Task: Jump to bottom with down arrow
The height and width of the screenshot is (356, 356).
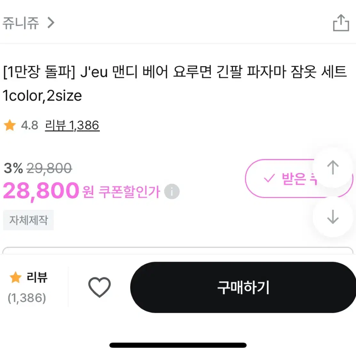Action: click(x=333, y=217)
